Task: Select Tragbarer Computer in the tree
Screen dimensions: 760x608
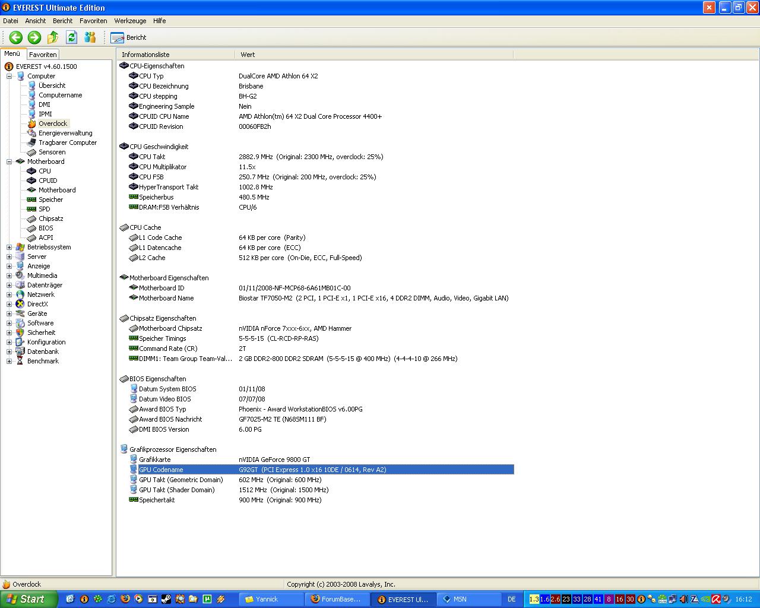Action: click(68, 142)
